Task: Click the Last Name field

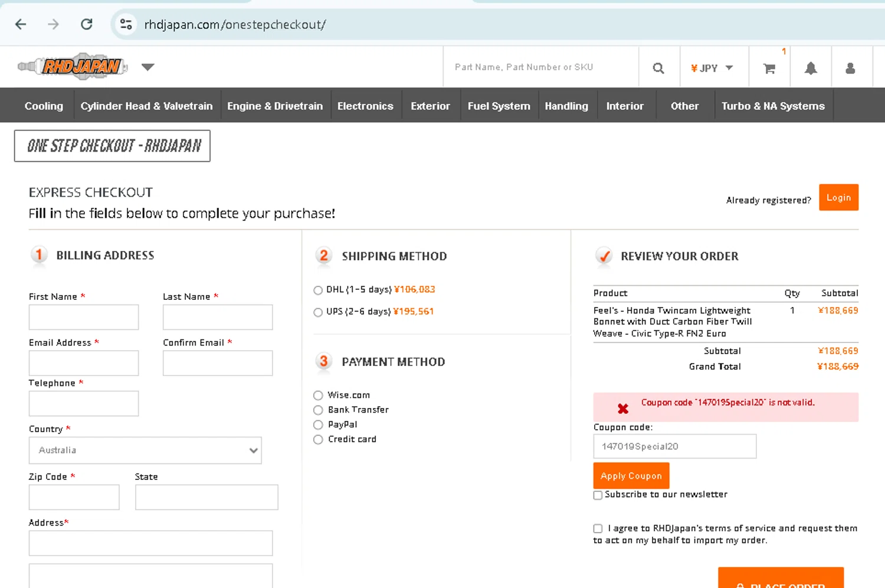Action: 218,317
